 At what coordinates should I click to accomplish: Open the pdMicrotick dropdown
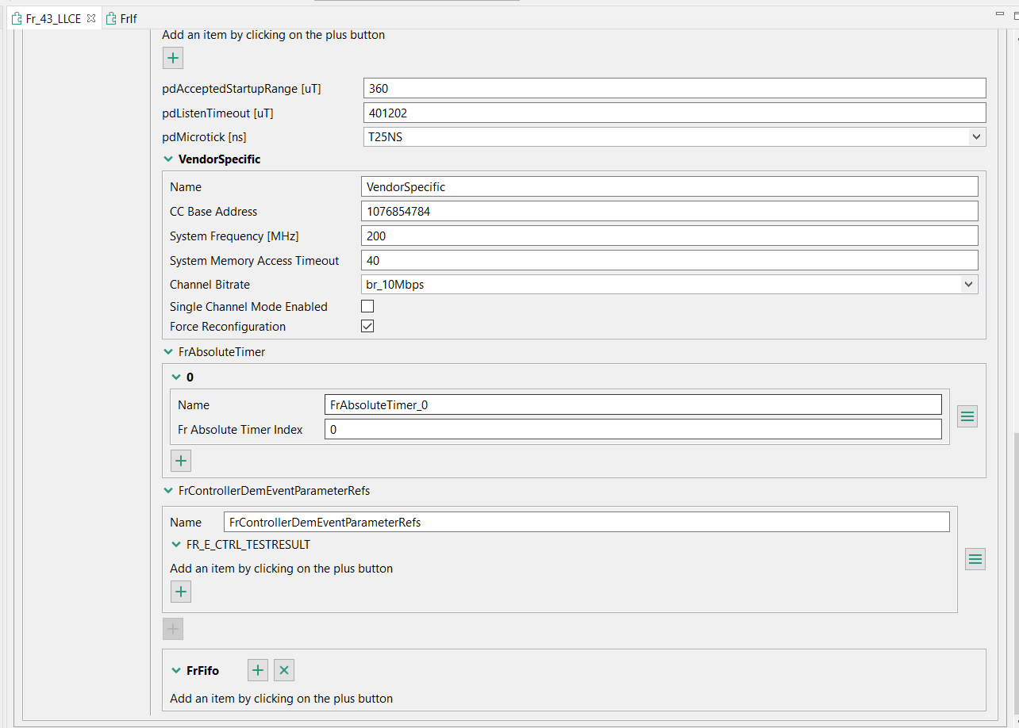[x=976, y=136]
